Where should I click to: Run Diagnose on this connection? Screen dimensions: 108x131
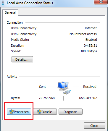pos(70,112)
